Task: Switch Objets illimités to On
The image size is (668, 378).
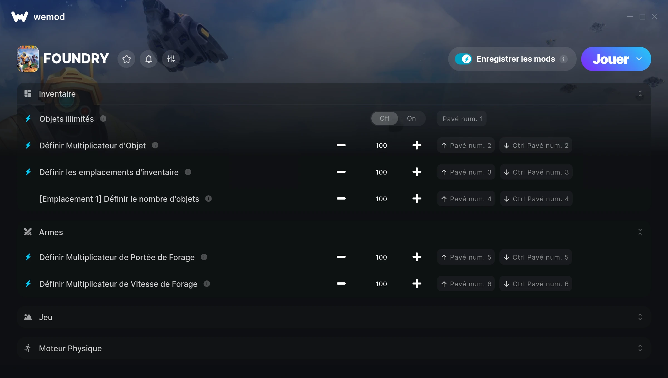Action: pos(411,118)
